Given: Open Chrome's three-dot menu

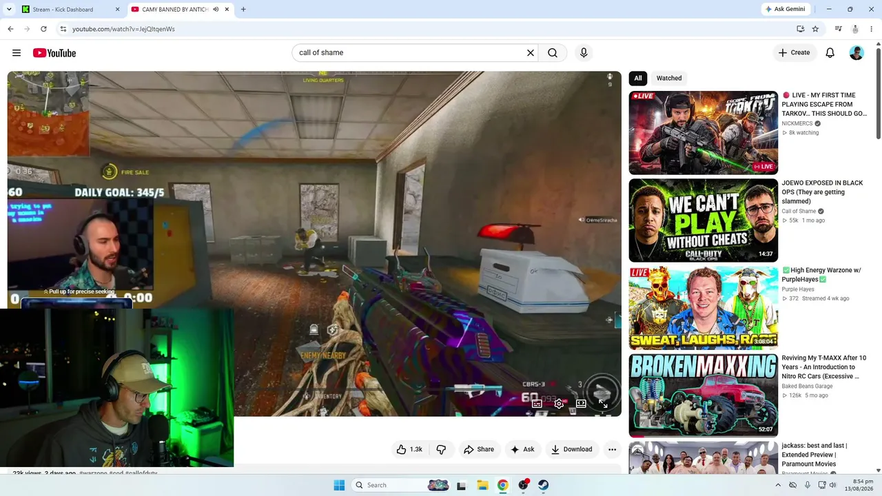Looking at the screenshot, I should (x=872, y=29).
